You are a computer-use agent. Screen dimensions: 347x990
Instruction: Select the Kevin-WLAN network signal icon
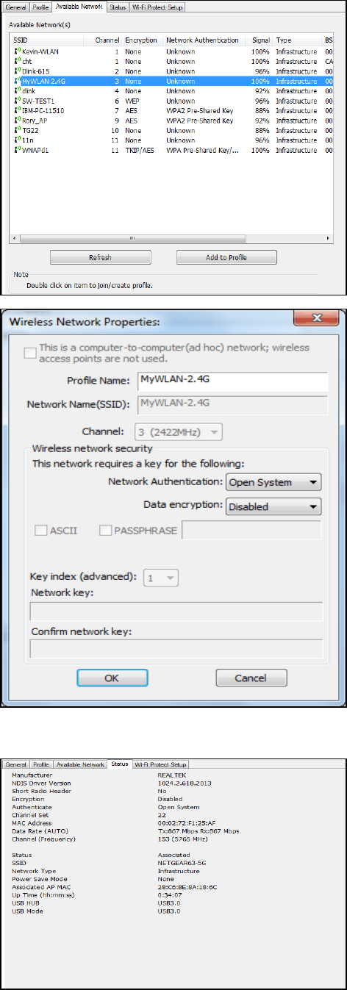[x=18, y=52]
